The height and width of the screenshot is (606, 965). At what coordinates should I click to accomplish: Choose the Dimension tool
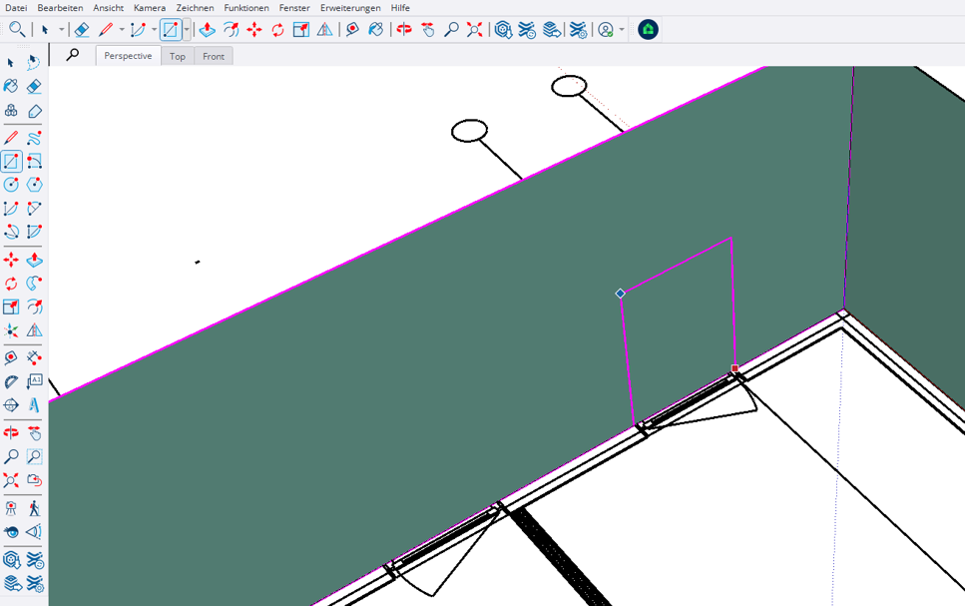pos(35,357)
